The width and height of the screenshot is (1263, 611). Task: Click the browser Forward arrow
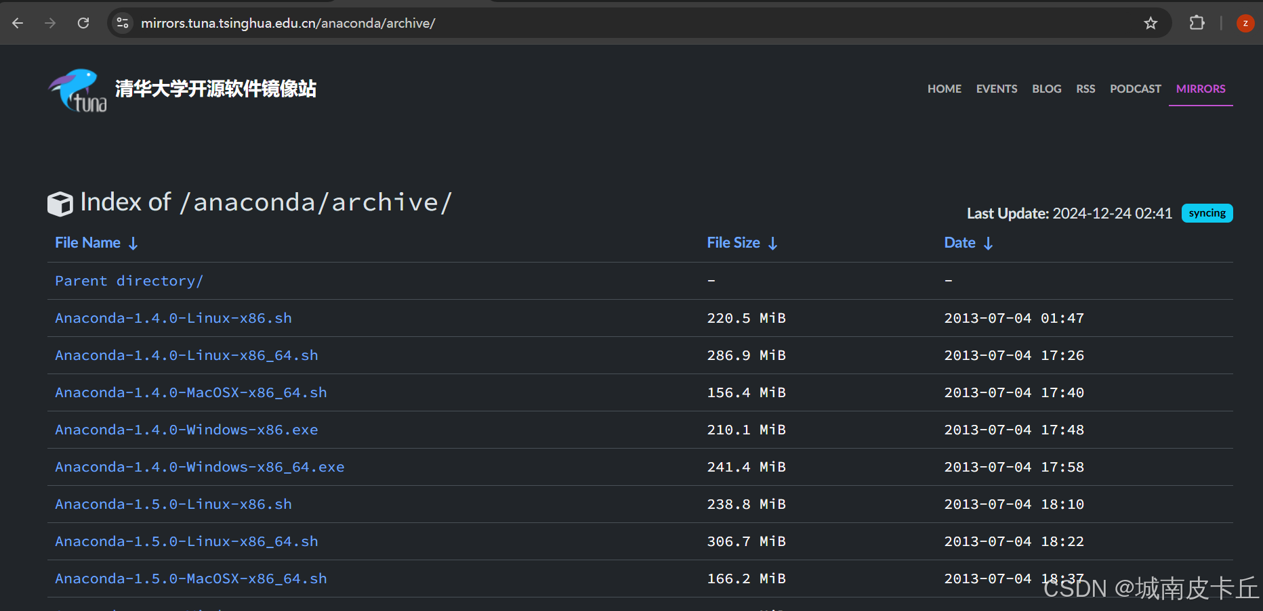50,23
